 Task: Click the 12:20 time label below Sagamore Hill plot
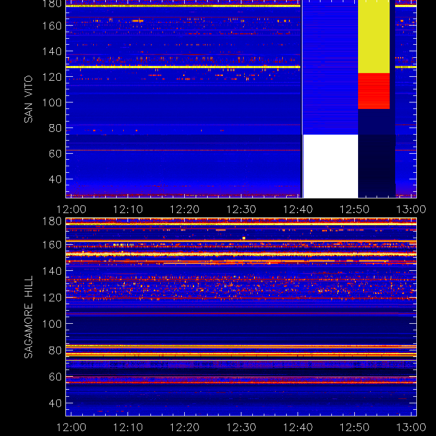pyautogui.click(x=184, y=427)
